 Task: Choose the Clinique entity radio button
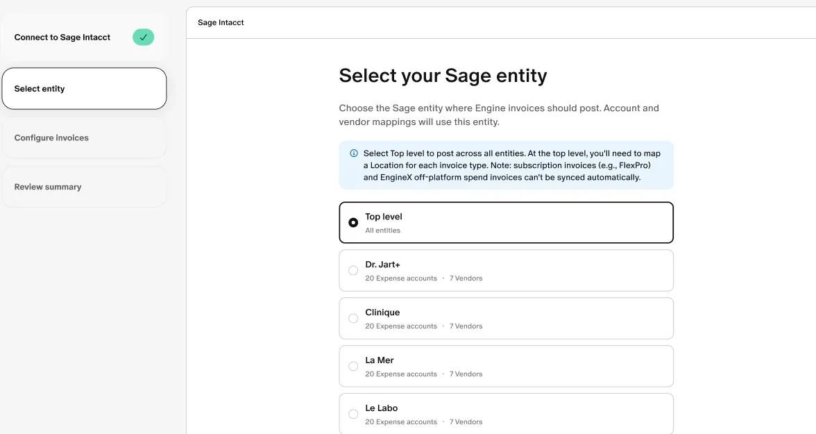[x=353, y=318]
